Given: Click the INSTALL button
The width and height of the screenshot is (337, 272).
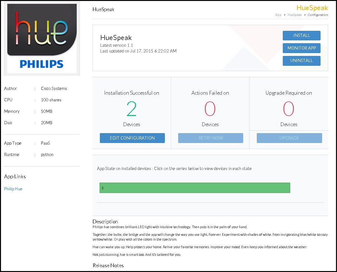Looking at the screenshot, I should (x=301, y=36).
